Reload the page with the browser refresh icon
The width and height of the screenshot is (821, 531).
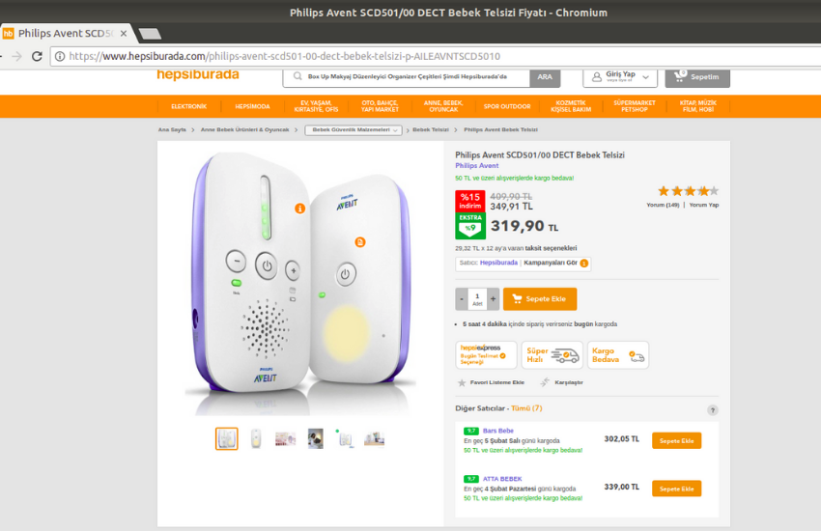pos(37,56)
